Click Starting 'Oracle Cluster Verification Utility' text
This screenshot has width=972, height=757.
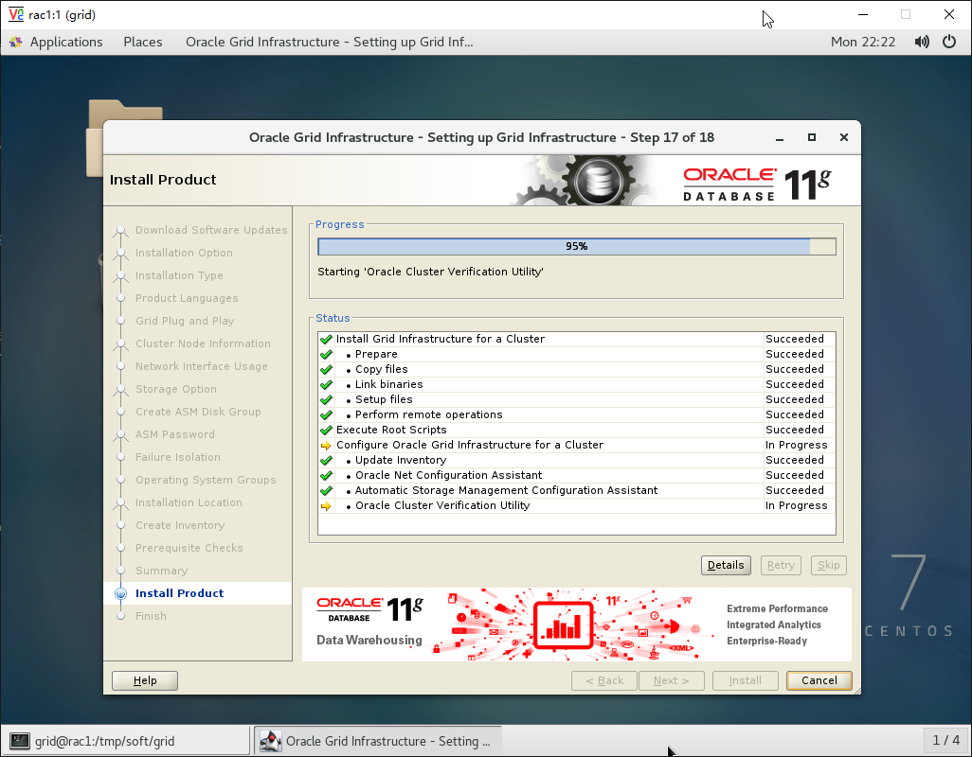[x=430, y=272]
